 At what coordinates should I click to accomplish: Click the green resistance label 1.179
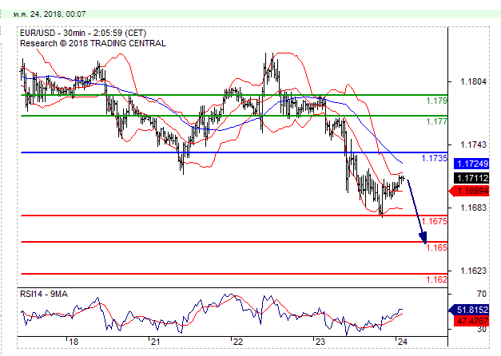[x=436, y=101]
